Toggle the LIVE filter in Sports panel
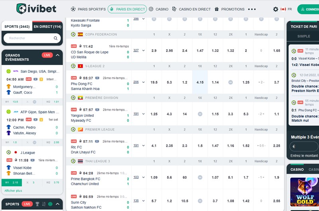 [27, 204]
